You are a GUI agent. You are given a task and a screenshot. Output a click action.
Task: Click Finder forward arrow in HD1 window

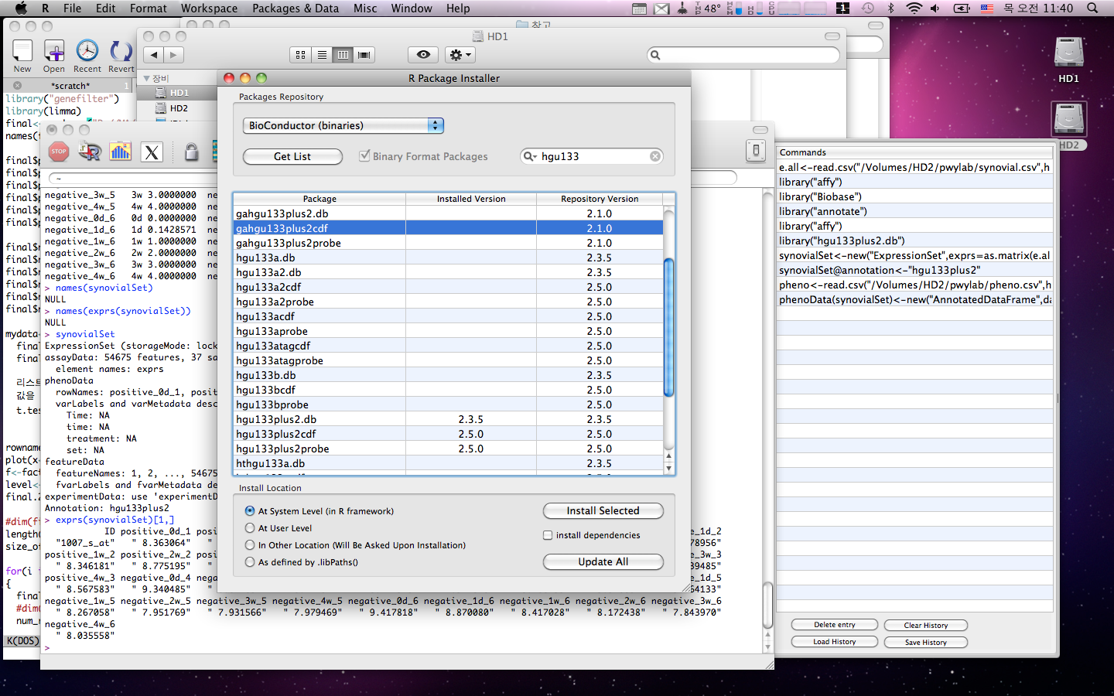(174, 55)
